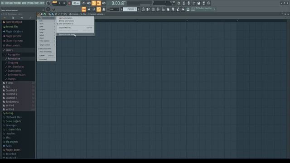Open the Channel rack view icon
The width and height of the screenshot is (290, 163).
[153, 9]
